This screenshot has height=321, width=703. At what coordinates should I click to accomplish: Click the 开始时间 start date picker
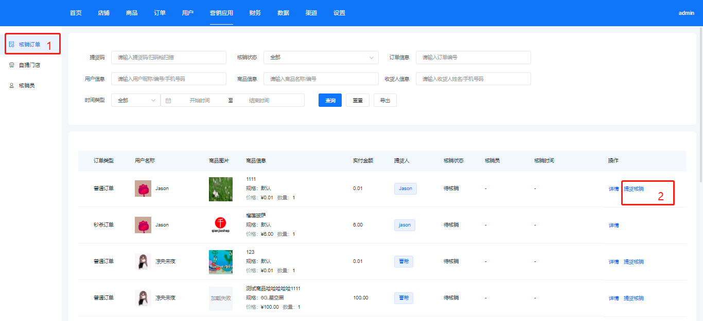coord(200,101)
